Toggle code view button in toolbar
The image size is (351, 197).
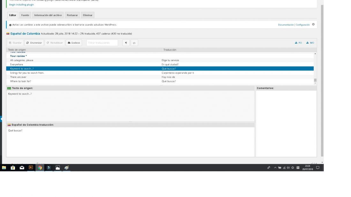(x=134, y=43)
